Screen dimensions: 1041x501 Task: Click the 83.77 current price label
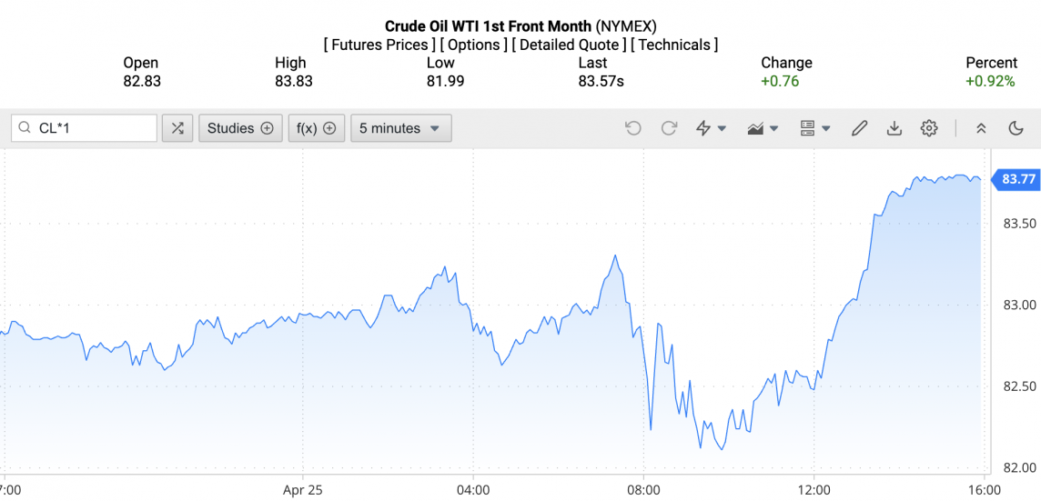tap(1016, 179)
